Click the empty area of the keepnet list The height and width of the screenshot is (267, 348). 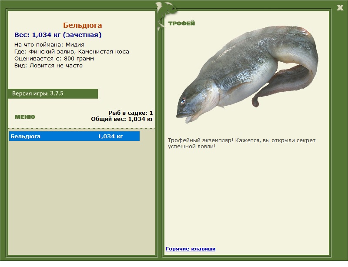[82, 197]
